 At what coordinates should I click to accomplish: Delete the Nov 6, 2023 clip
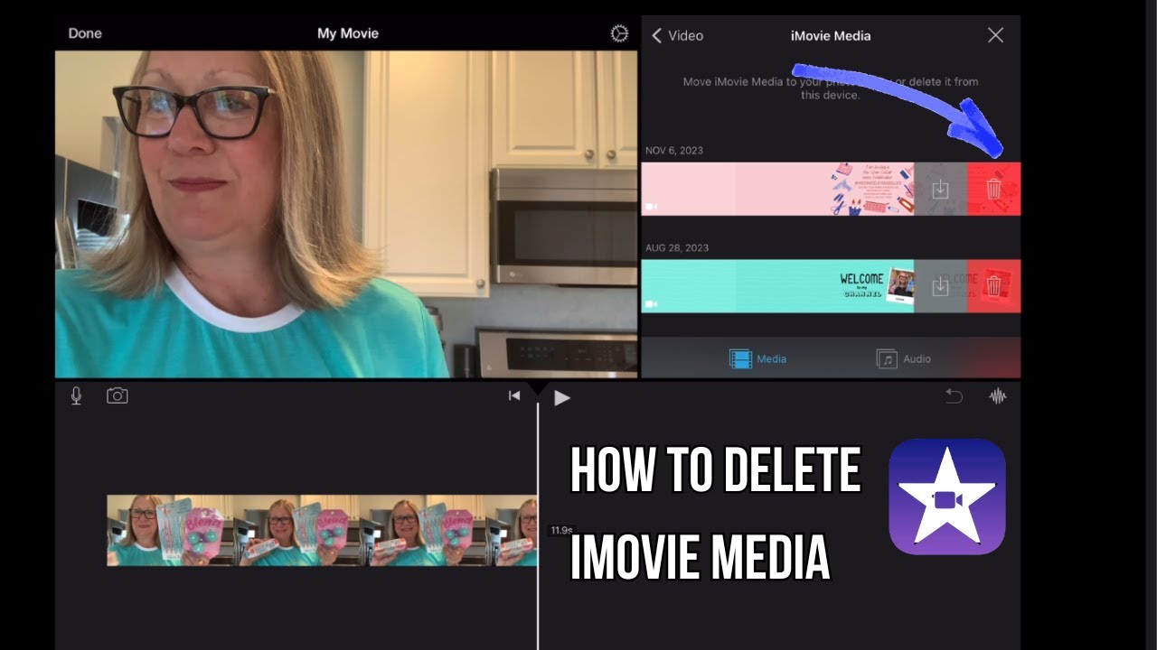coord(993,190)
